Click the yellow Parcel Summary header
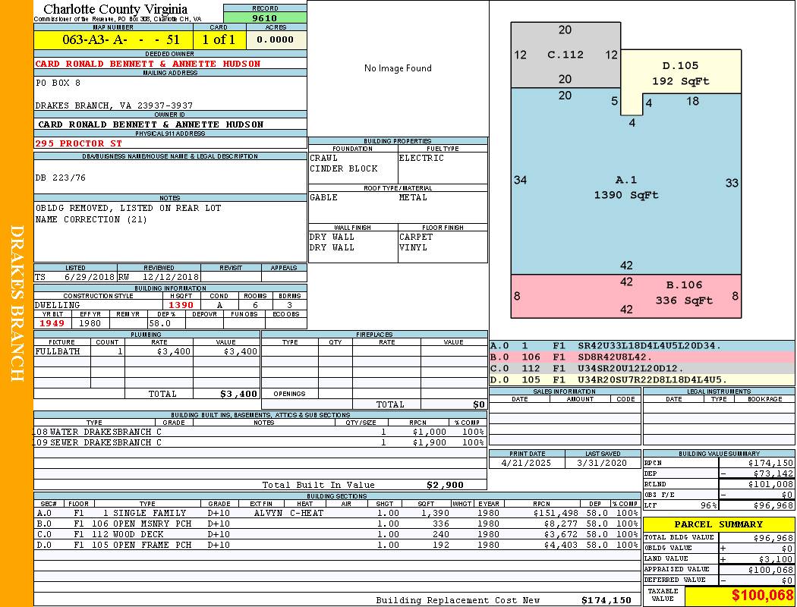 click(x=719, y=524)
